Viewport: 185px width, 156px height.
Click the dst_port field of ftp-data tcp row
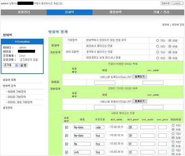click(x=133, y=135)
